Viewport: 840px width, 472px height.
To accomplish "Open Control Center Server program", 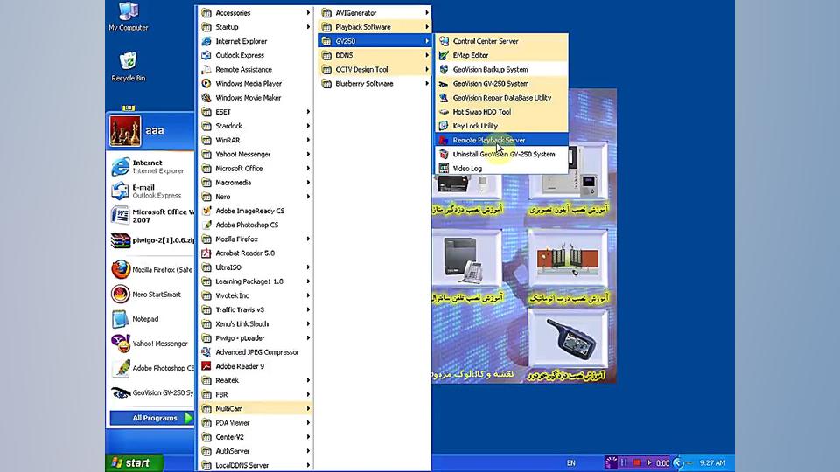I will click(501, 41).
